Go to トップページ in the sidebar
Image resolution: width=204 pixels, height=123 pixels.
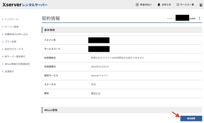click(x=11, y=19)
